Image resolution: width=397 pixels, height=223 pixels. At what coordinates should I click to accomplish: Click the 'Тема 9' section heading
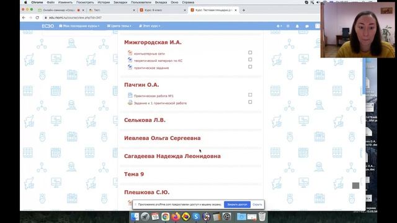point(134,174)
